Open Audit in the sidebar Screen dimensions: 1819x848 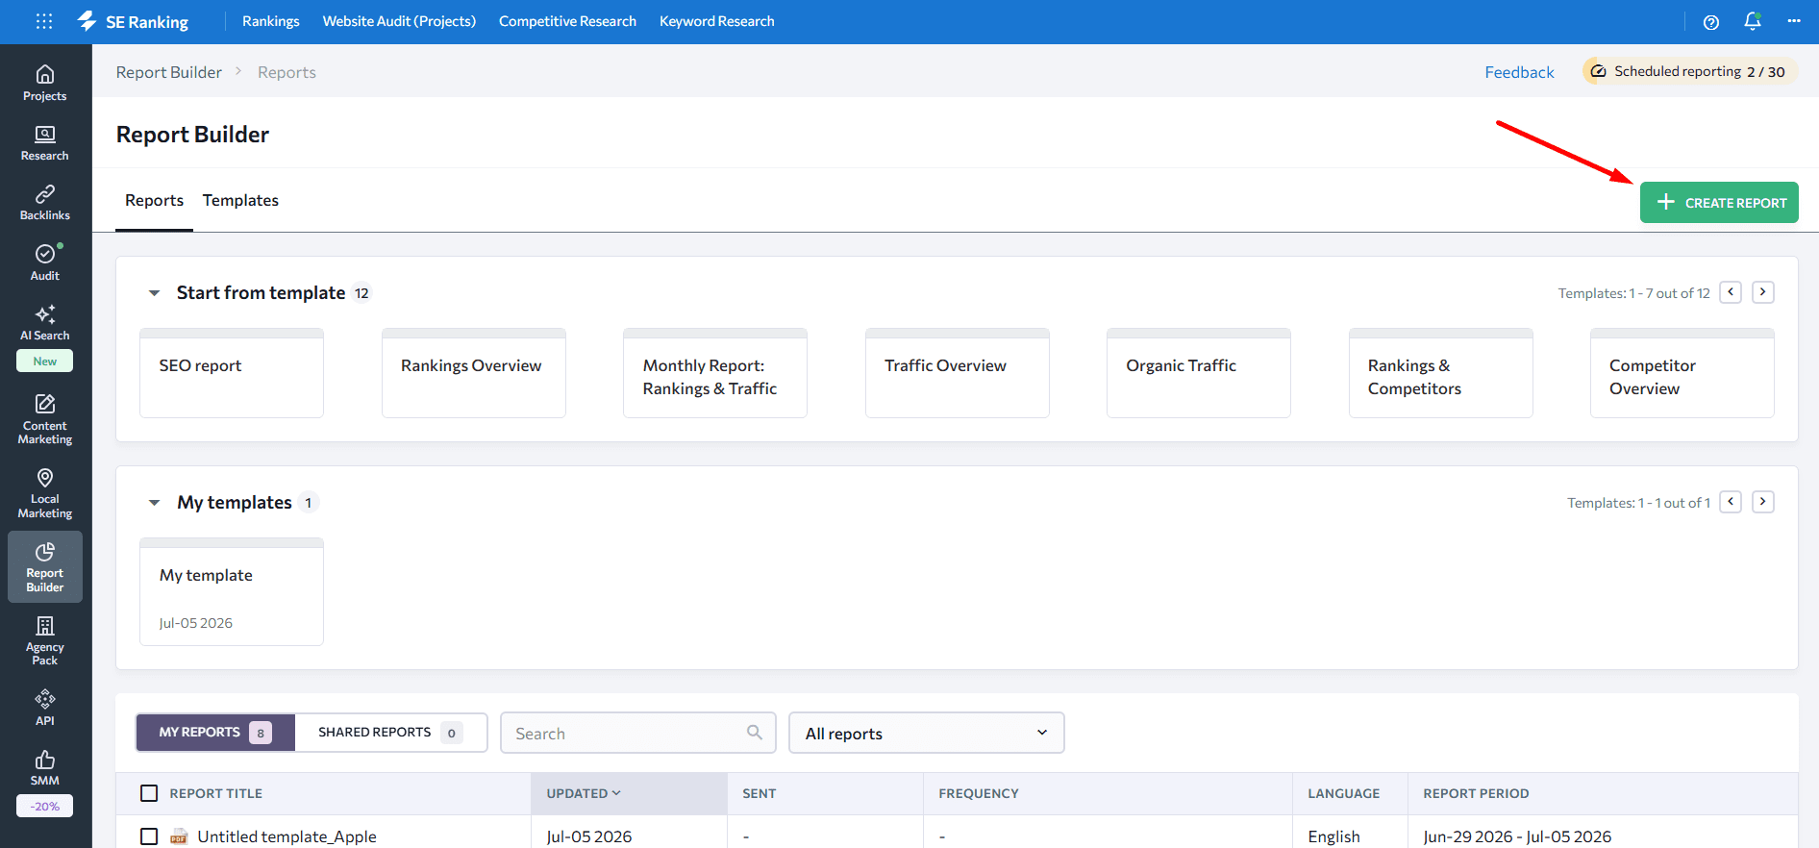(45, 262)
